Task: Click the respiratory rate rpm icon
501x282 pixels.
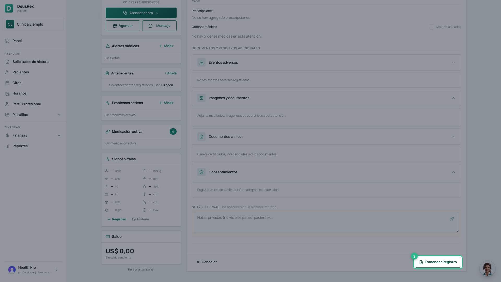Action: point(145,179)
